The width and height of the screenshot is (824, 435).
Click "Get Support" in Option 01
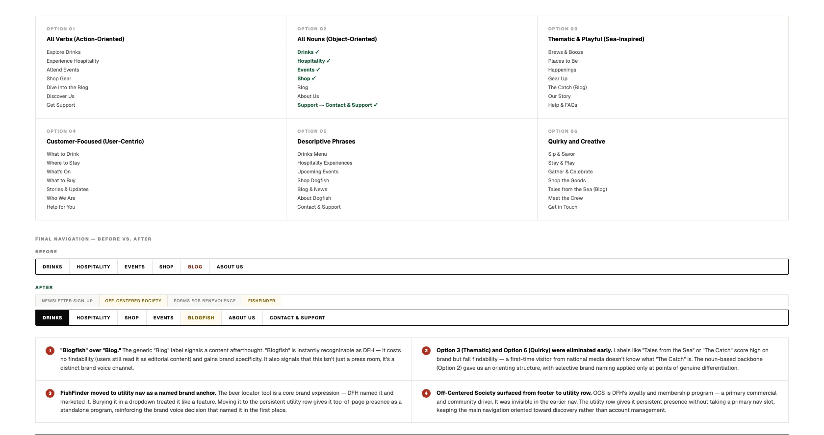pyautogui.click(x=61, y=105)
